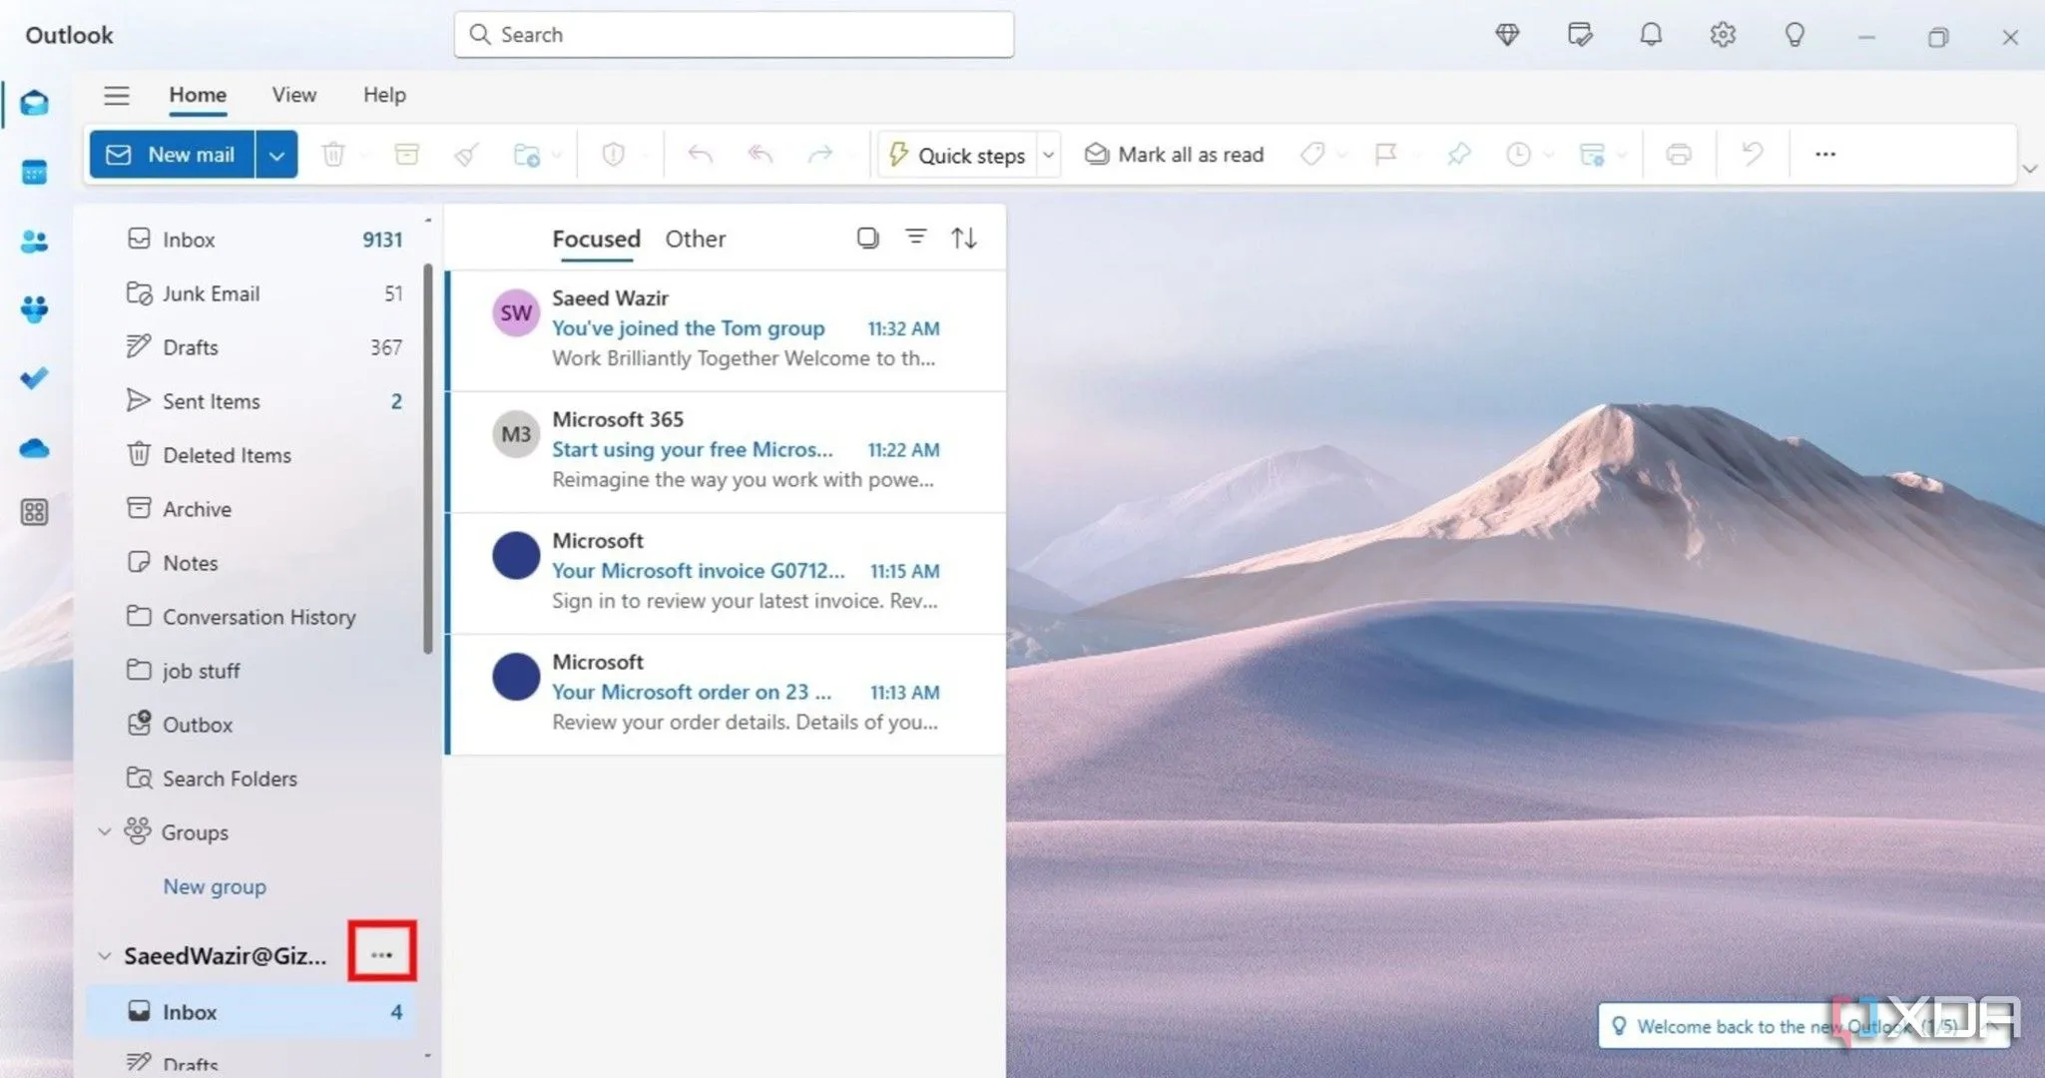Expand the ribbon options chevron
This screenshot has height=1078, width=2045.
(x=2030, y=169)
